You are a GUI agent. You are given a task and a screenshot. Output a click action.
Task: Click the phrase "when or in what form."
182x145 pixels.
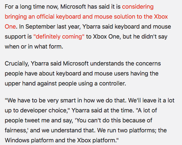pos(34,47)
